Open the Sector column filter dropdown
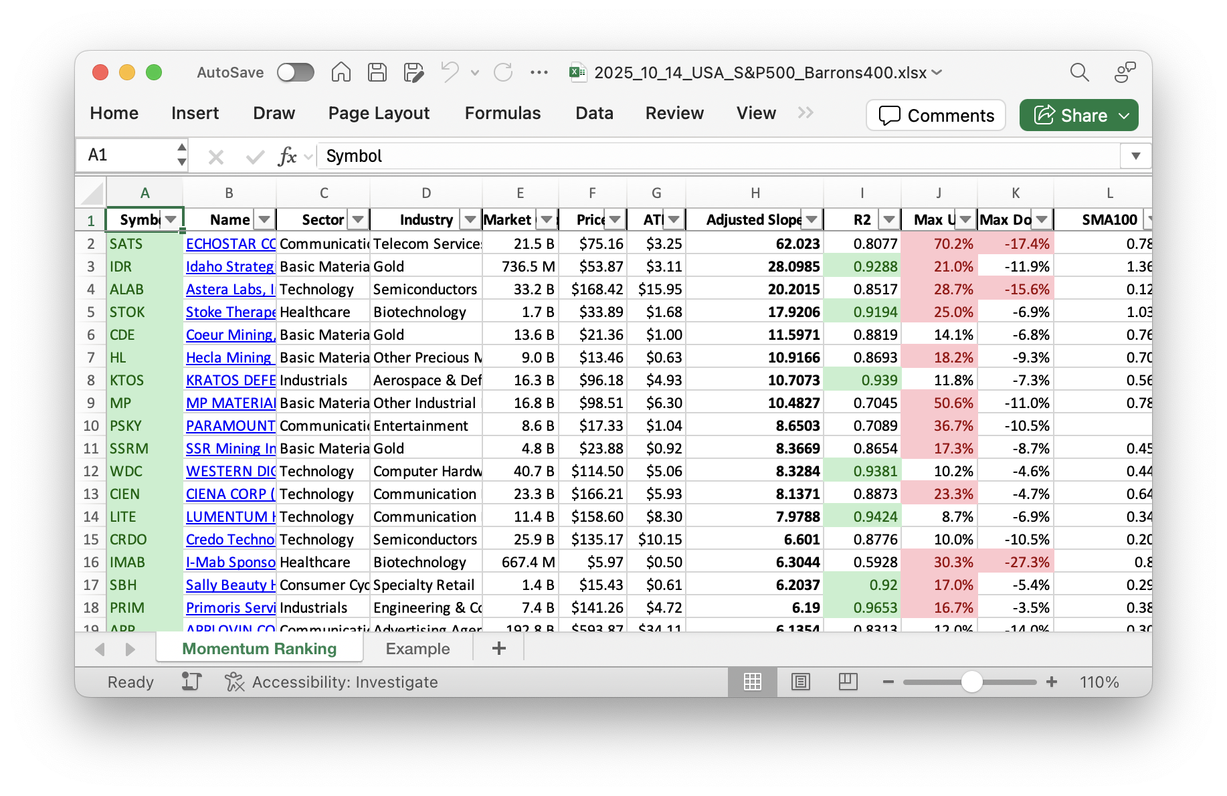Image resolution: width=1227 pixels, height=796 pixels. coord(358,219)
